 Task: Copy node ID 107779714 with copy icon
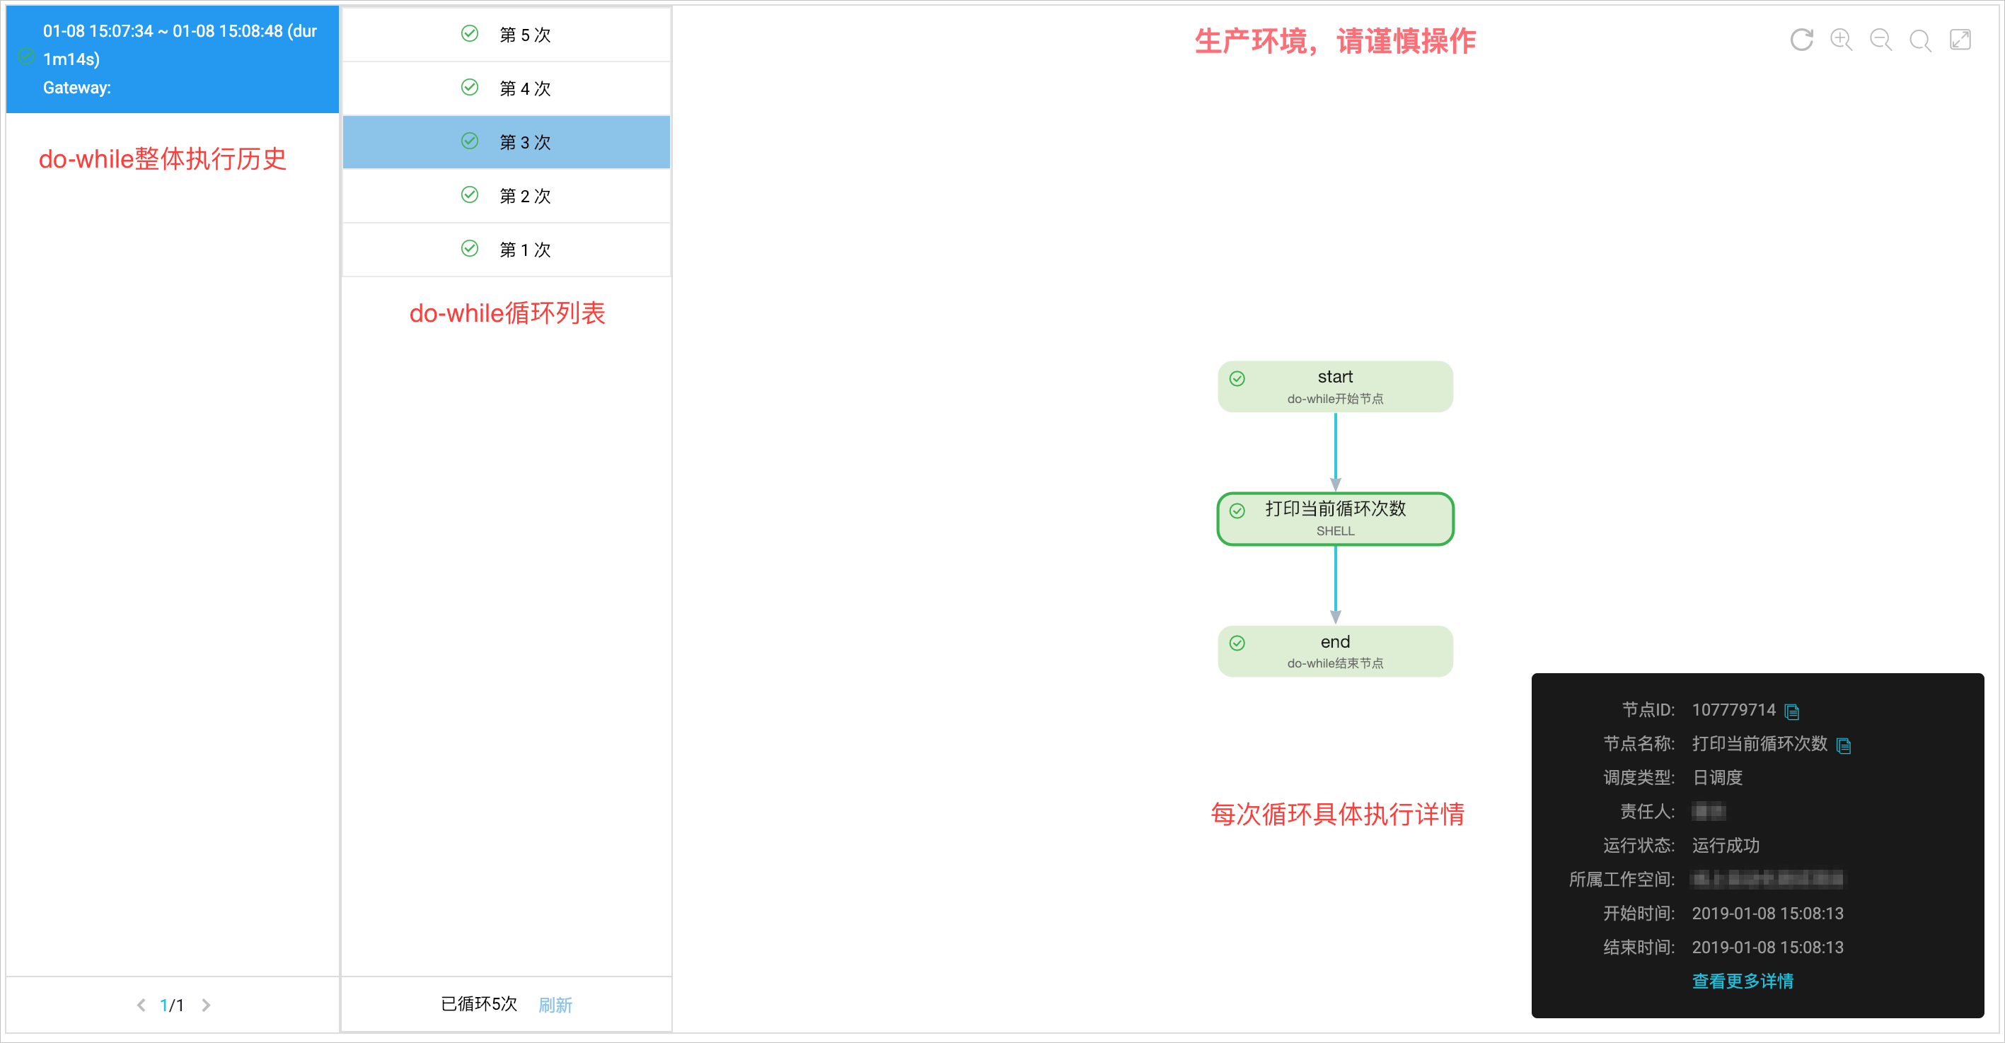(x=1792, y=711)
